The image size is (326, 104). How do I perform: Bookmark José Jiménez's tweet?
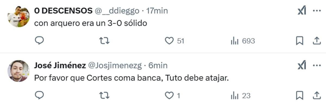[x=299, y=95]
